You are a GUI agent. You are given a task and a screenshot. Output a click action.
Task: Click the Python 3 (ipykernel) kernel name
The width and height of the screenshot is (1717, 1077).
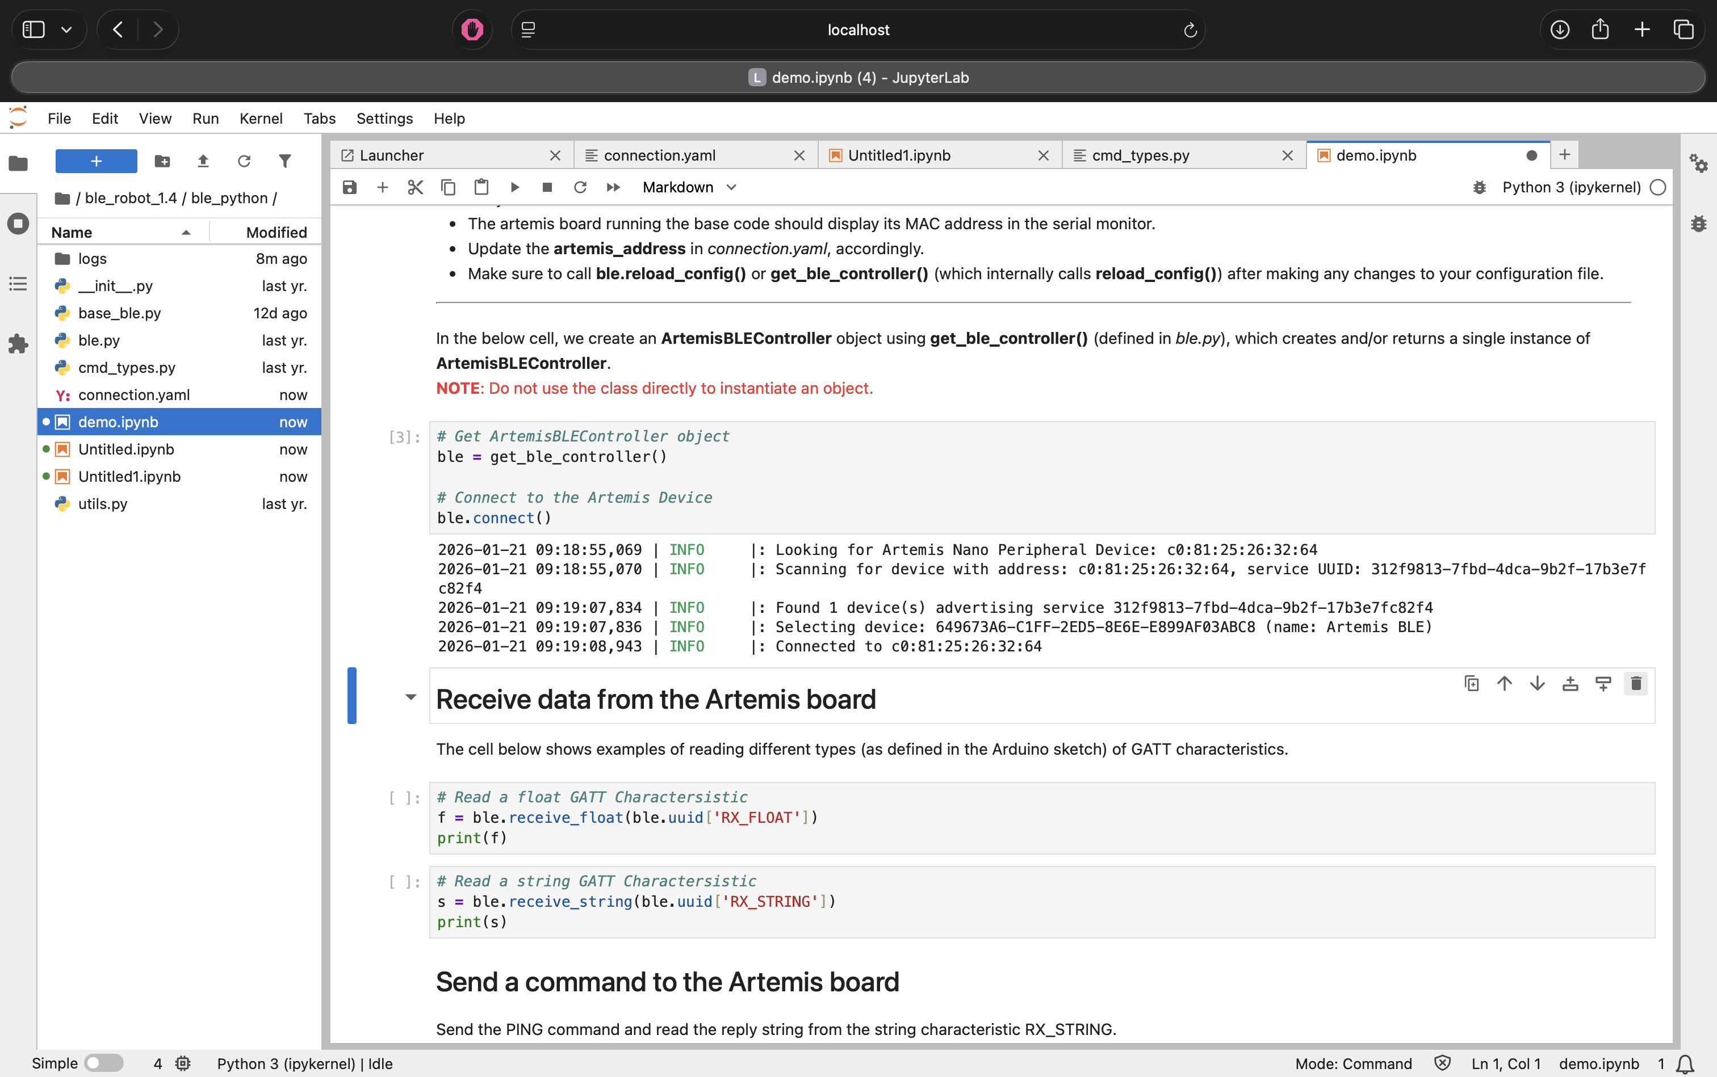(1571, 187)
